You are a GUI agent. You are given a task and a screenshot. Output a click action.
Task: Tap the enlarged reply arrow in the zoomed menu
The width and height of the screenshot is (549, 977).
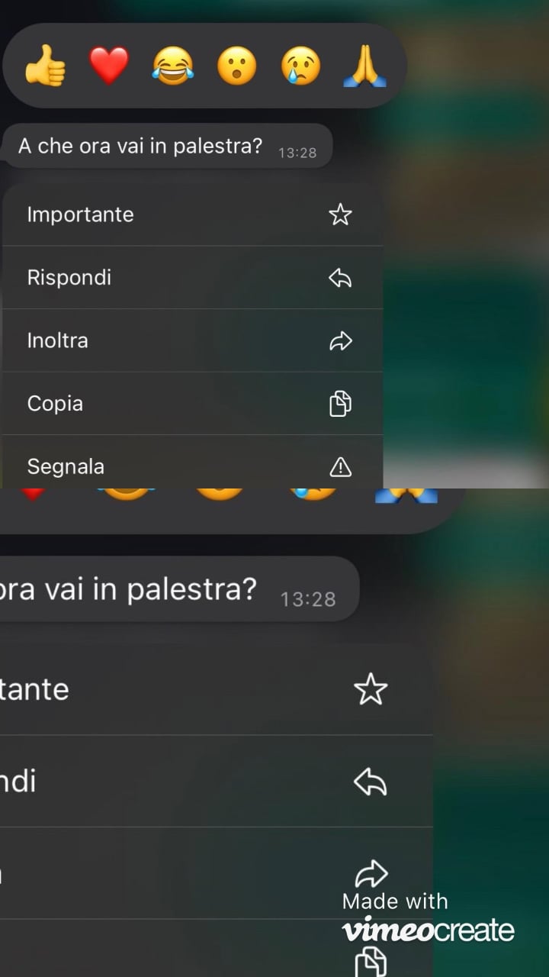coord(371,782)
